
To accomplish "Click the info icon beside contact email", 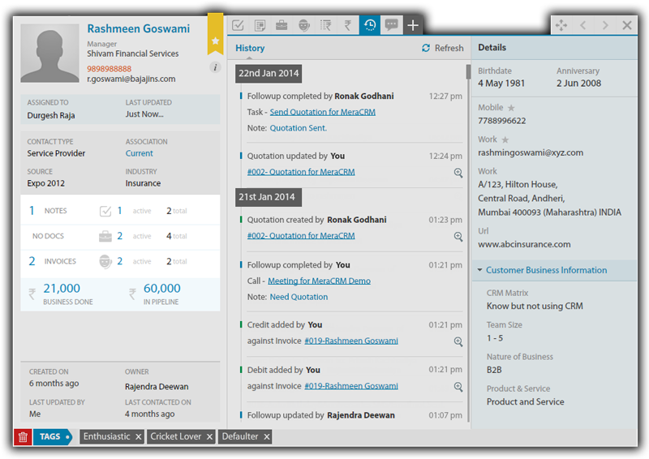I will point(215,67).
